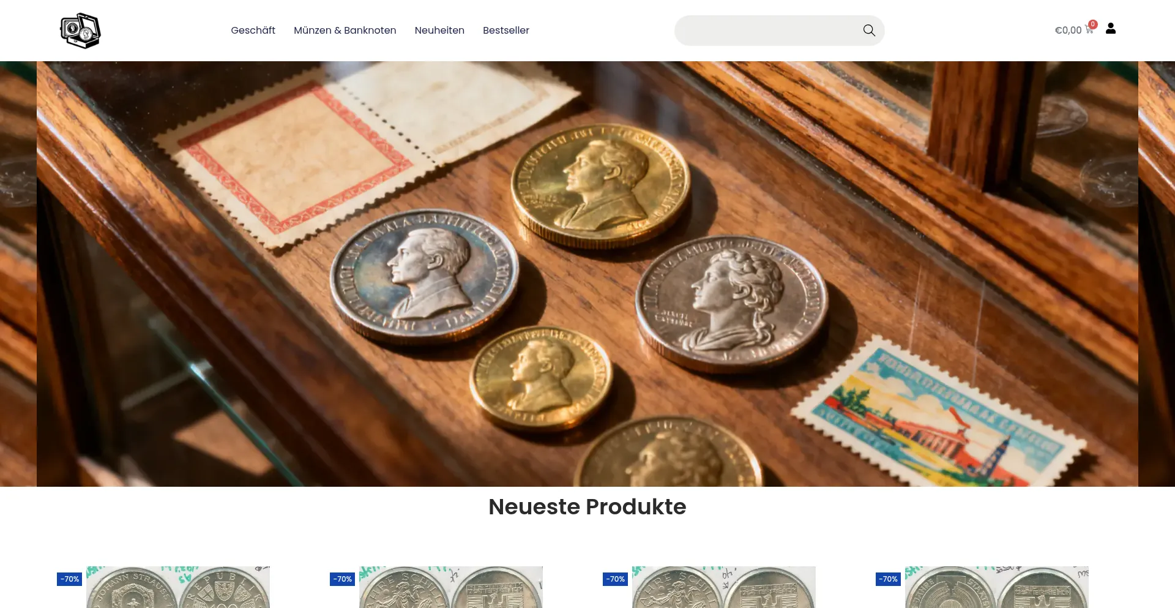This screenshot has height=608, width=1175.
Task: Open the user account icon
Action: tap(1111, 29)
